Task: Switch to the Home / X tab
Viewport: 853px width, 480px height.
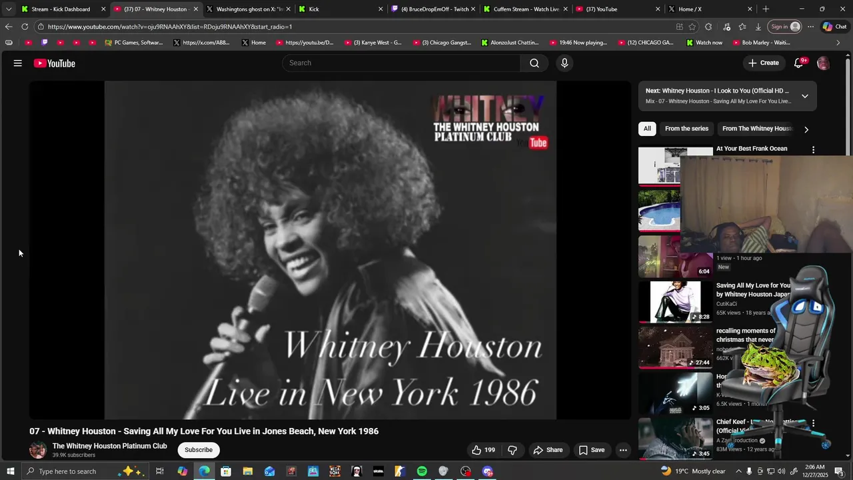Action: click(x=710, y=9)
